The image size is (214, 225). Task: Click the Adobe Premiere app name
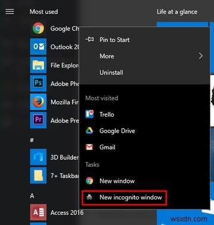pos(65,120)
